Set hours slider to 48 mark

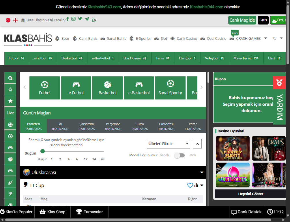103,159
